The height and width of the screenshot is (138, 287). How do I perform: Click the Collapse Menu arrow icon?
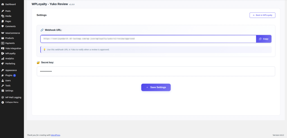click(x=3, y=103)
